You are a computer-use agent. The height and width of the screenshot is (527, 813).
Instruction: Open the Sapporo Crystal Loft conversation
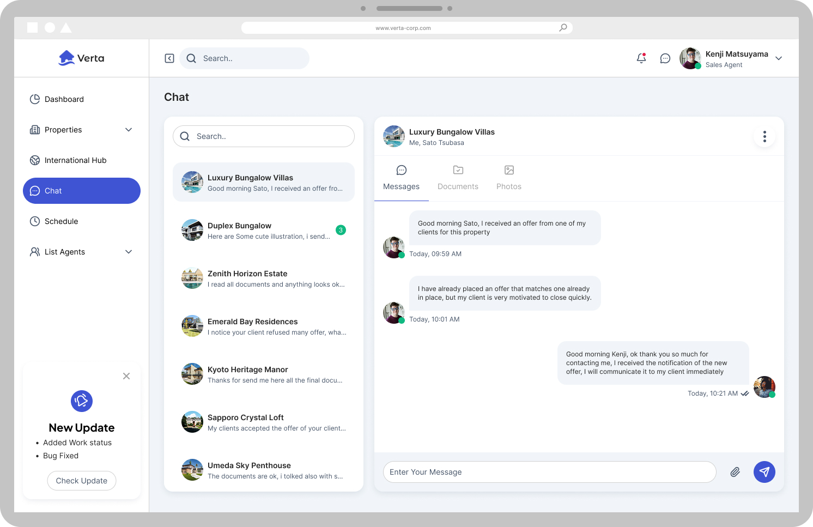[264, 422]
